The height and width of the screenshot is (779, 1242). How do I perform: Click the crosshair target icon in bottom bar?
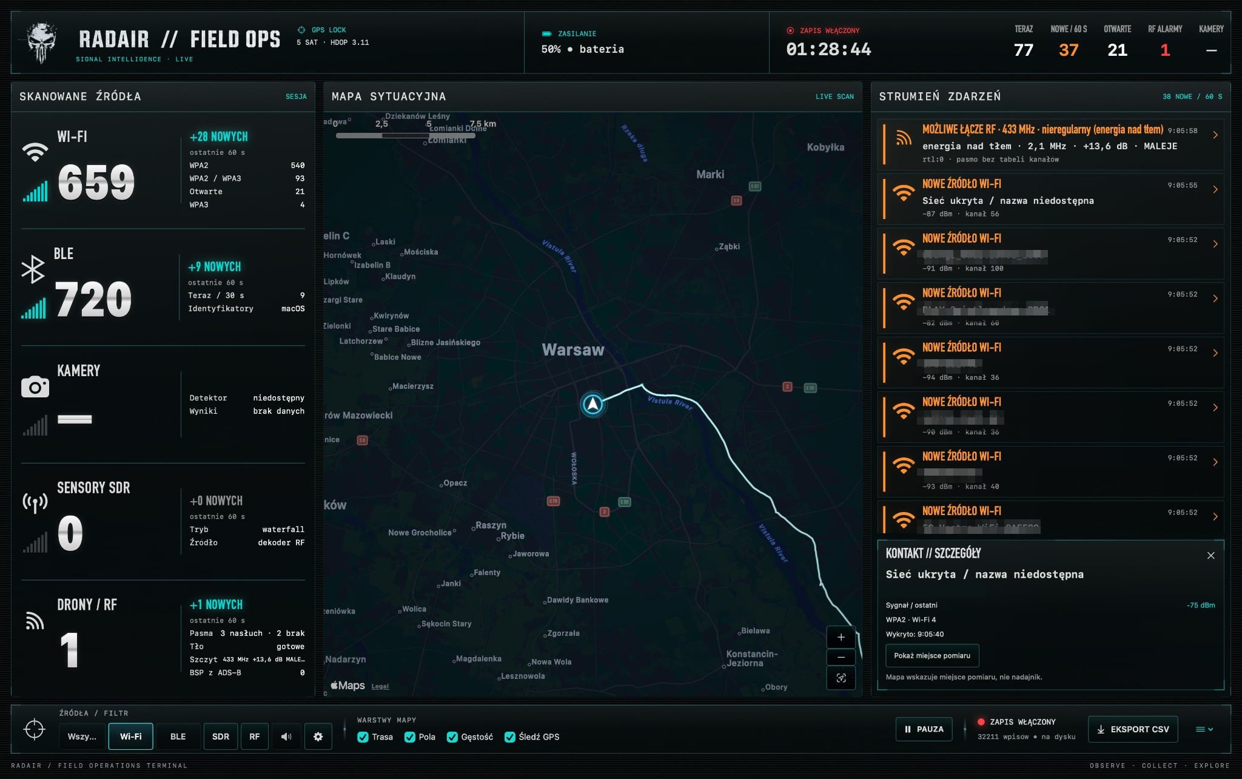pos(35,729)
